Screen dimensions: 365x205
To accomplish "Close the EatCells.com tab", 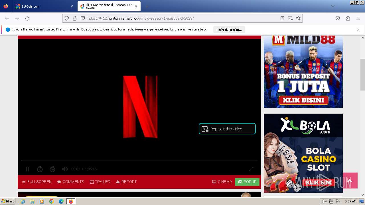I will (72, 6).
